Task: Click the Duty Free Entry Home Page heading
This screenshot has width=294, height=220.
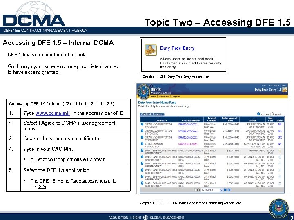Action: (x=157, y=103)
